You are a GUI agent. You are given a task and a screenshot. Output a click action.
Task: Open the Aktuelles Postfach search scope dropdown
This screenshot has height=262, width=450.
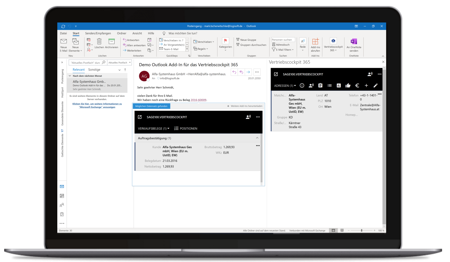pos(120,63)
